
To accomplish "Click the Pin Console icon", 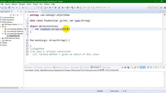I will [148, 67].
